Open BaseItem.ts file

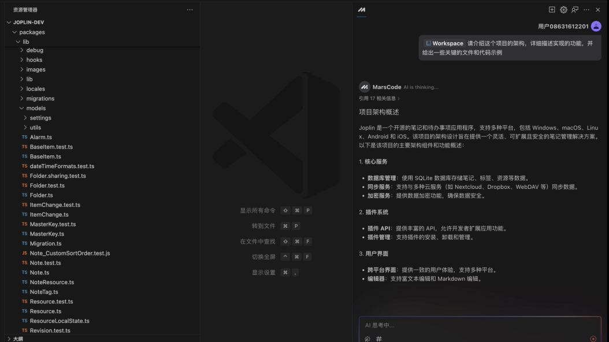point(46,157)
